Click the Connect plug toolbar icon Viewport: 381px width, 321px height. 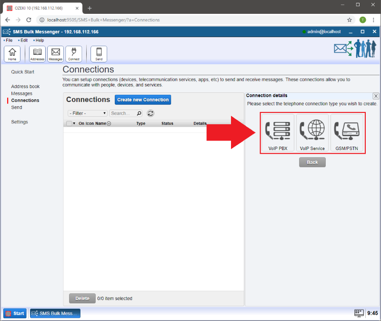pyautogui.click(x=74, y=54)
